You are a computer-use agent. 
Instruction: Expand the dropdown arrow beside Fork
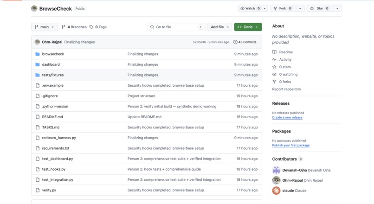(300, 8)
